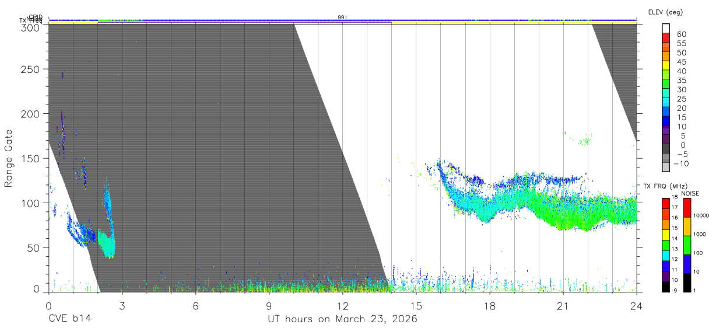Click the '45' value on the ELEV legend

pos(681,62)
